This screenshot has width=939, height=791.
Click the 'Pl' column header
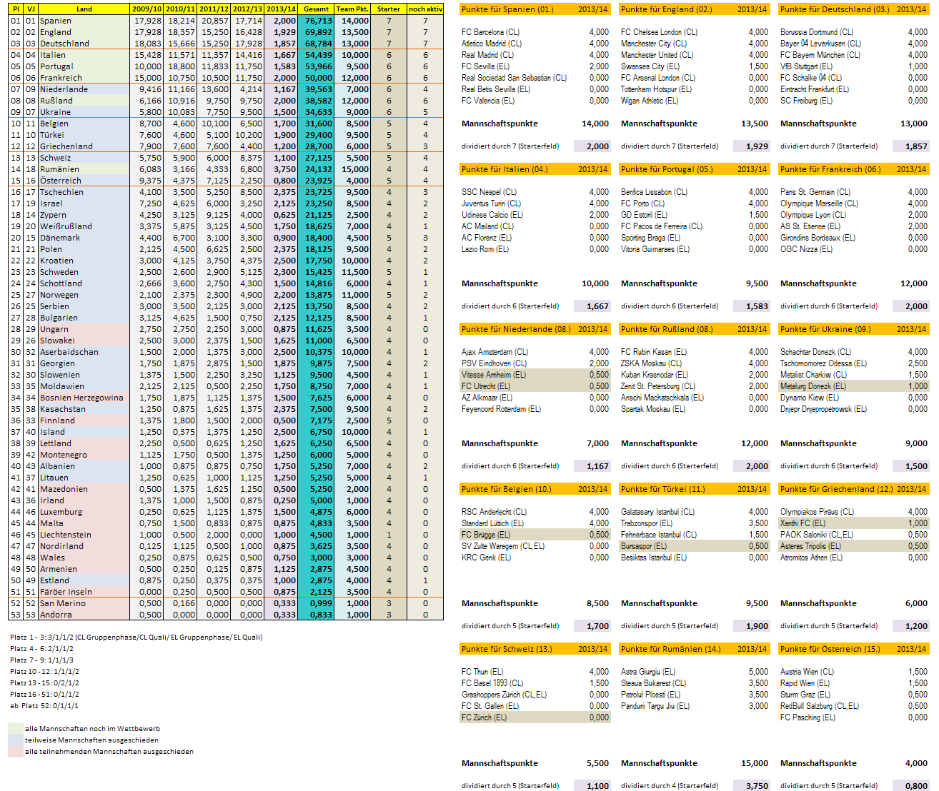pos(16,9)
